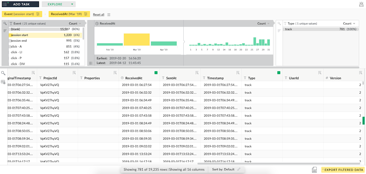
Task: Filter the ProjectId column
Action: pos(74,73)
